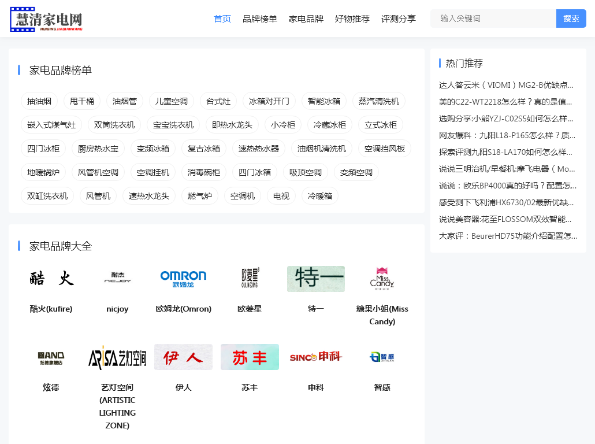
Task: Click the blue 搜索 button
Action: click(x=571, y=18)
